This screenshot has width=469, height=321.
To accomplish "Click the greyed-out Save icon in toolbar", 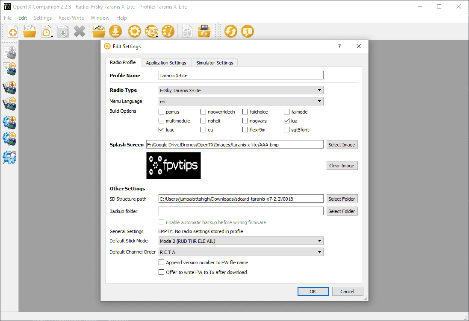I will click(63, 31).
